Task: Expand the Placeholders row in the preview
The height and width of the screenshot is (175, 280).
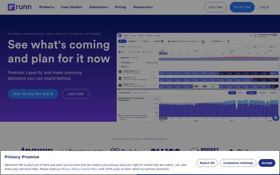Action: pyautogui.click(x=120, y=63)
